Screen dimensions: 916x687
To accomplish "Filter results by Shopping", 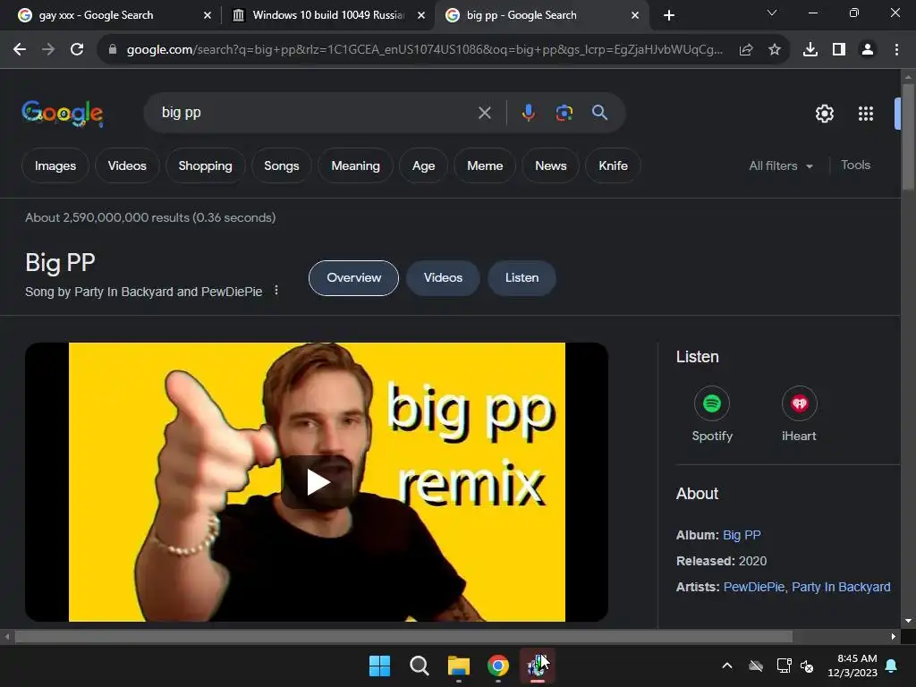I will [205, 165].
